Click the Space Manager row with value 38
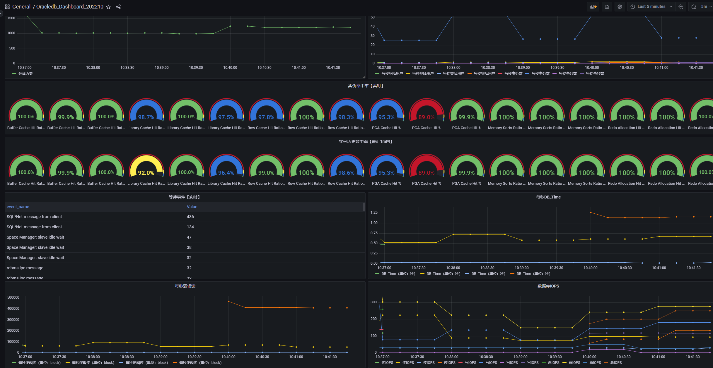 point(184,247)
